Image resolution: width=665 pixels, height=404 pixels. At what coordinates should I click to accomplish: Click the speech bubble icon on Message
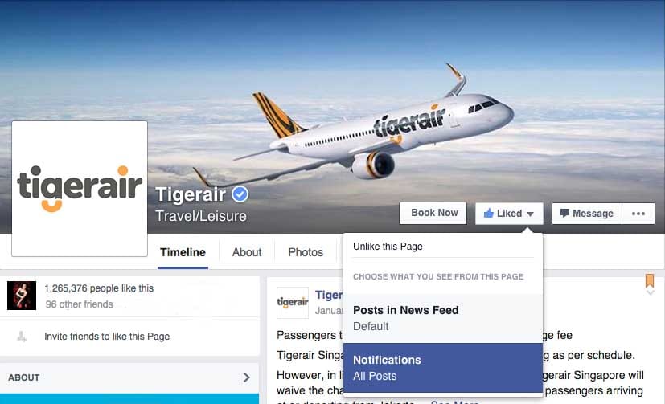pos(564,213)
